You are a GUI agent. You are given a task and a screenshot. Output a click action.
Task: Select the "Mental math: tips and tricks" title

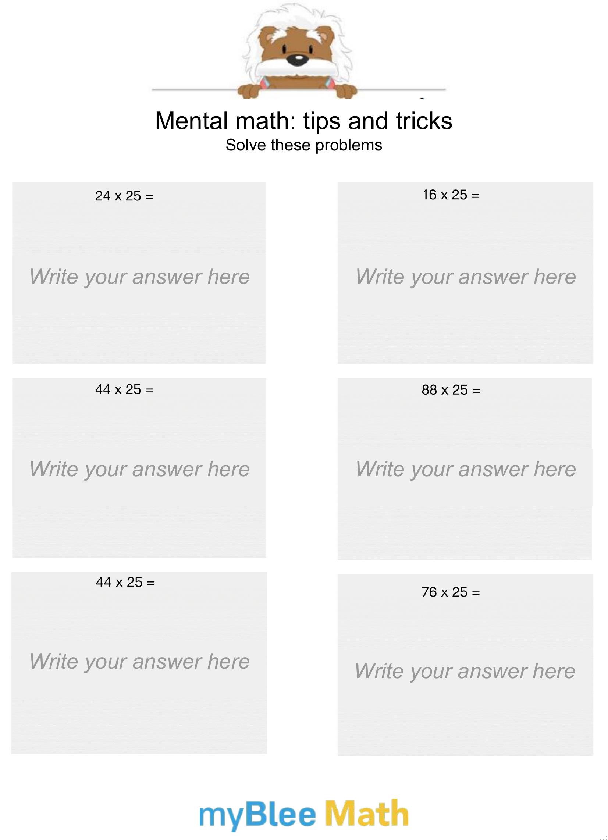[304, 121]
